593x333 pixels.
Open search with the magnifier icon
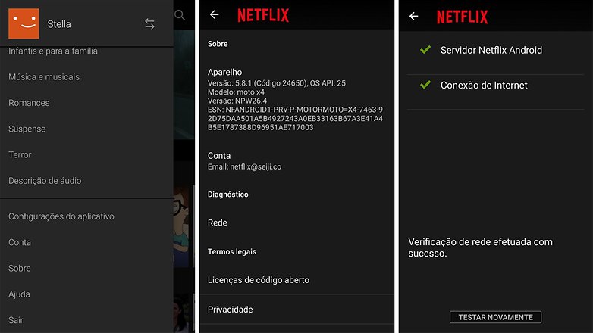tap(180, 15)
